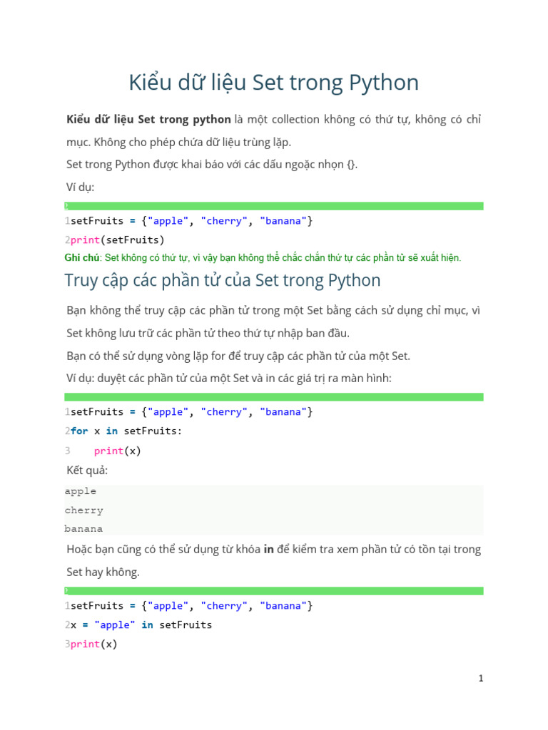This screenshot has height=730, width=548.
Task: Click the green "Ghi chú" note label
Action: [82, 257]
